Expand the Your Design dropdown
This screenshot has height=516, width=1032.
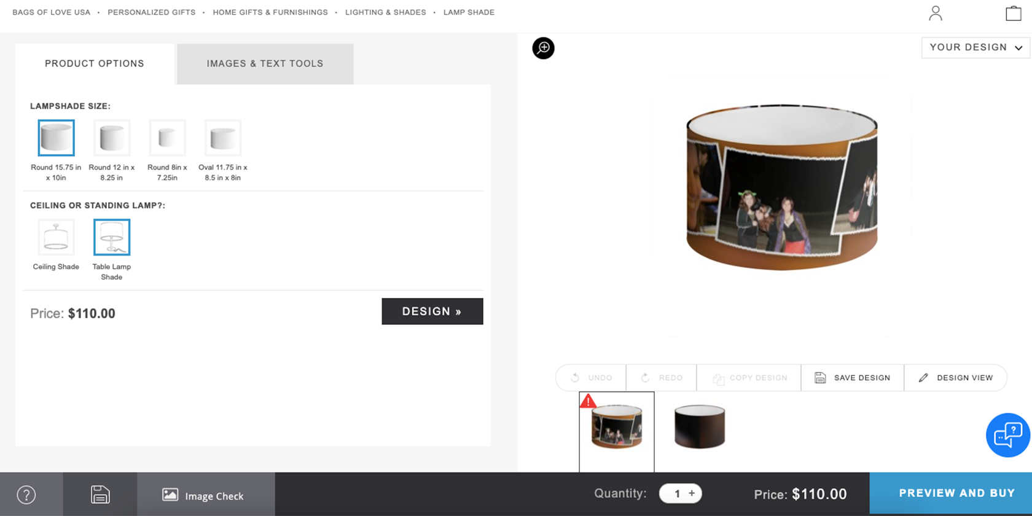click(975, 47)
